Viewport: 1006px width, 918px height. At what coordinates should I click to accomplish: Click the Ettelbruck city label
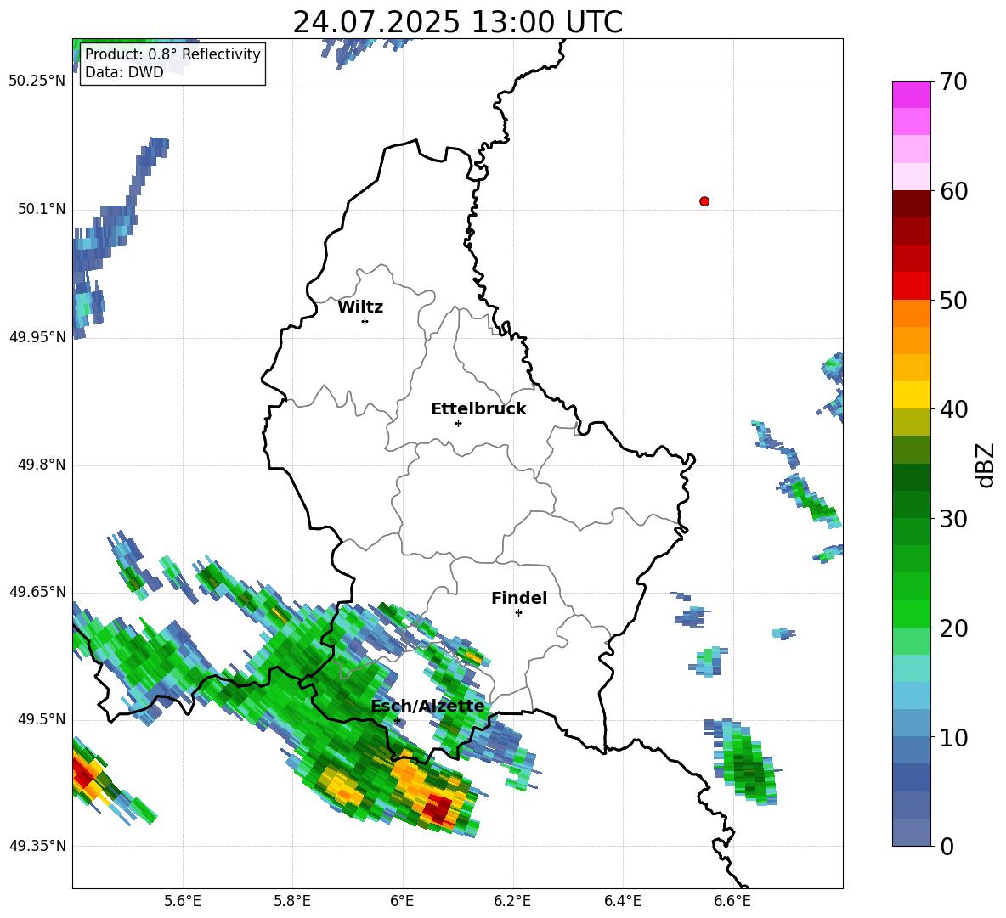[478, 409]
